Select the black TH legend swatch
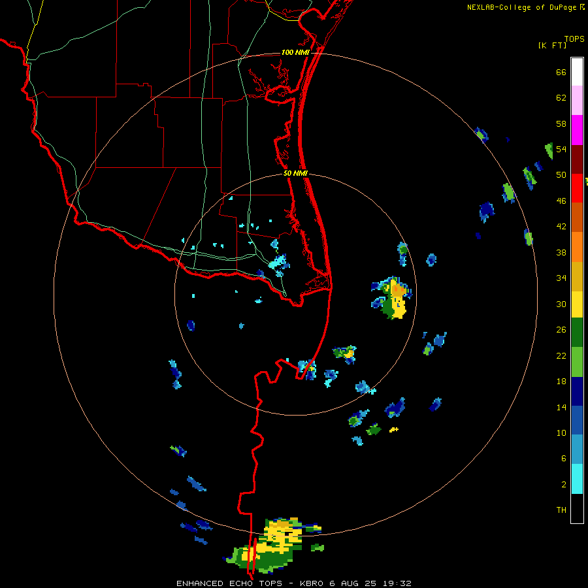The image size is (588, 588). [577, 508]
